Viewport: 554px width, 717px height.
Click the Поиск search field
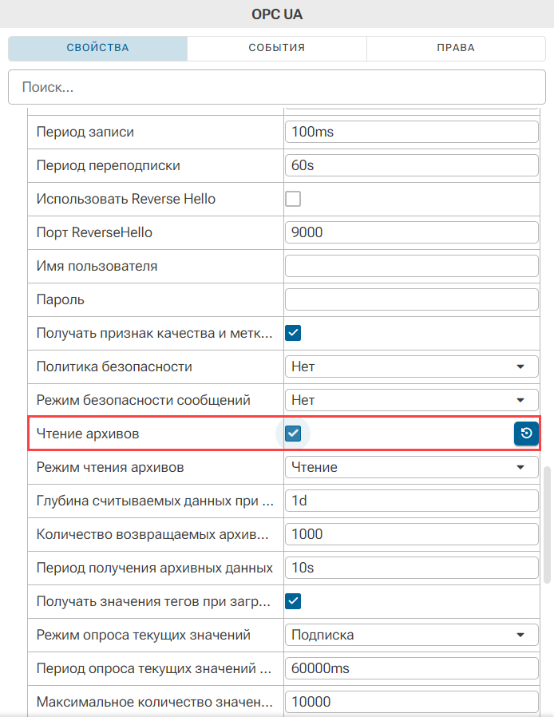pos(277,87)
